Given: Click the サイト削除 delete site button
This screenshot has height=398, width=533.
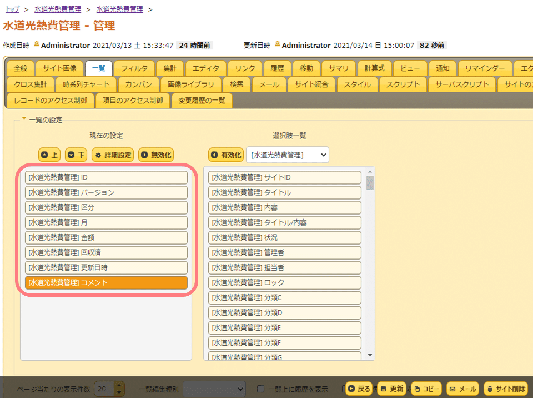Looking at the screenshot, I should [x=506, y=389].
